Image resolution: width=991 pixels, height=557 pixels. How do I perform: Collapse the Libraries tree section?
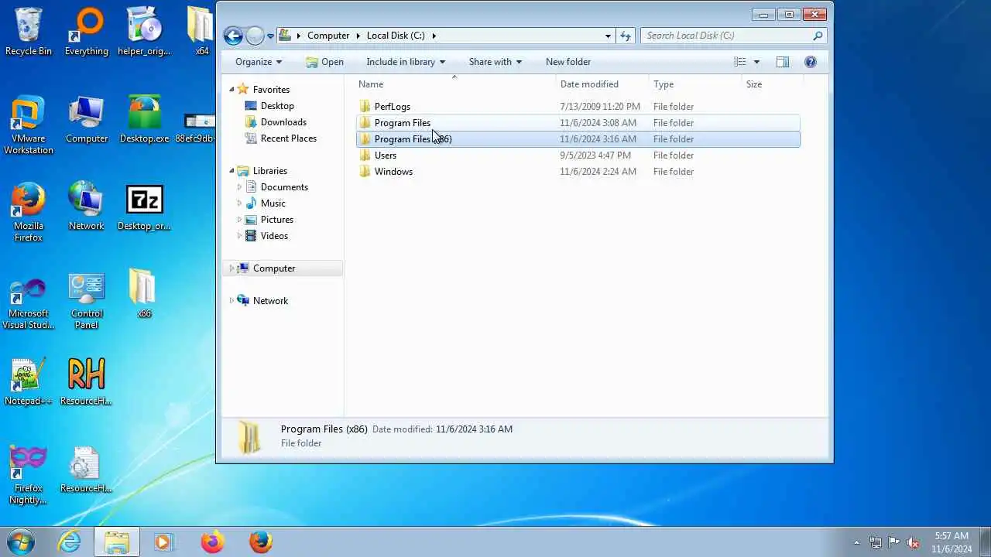pos(231,171)
